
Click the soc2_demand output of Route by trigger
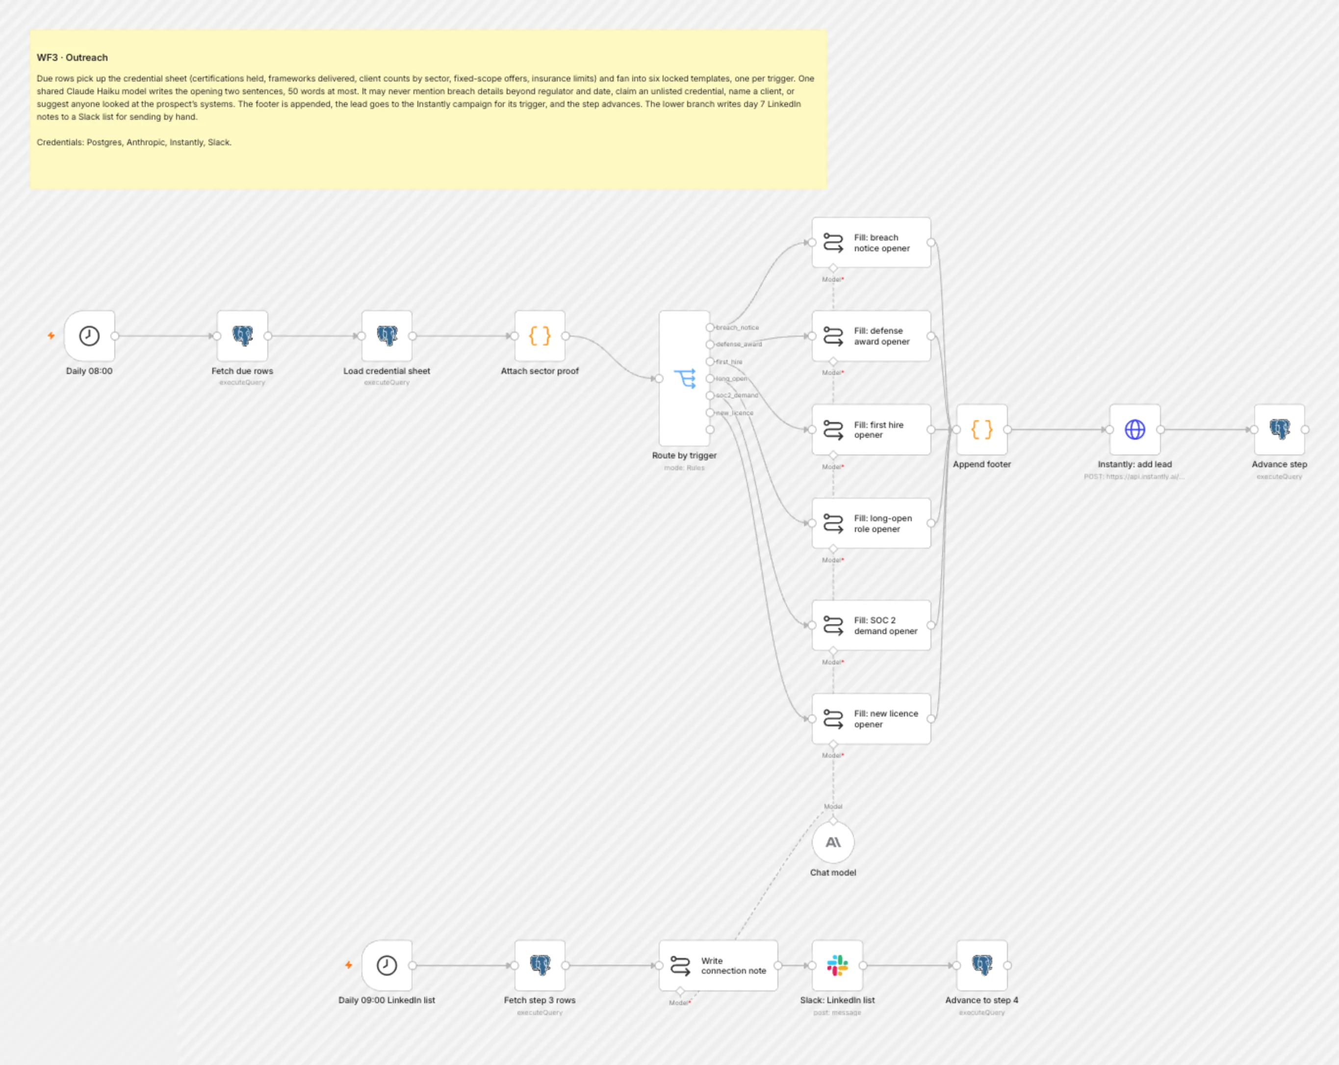click(x=710, y=395)
